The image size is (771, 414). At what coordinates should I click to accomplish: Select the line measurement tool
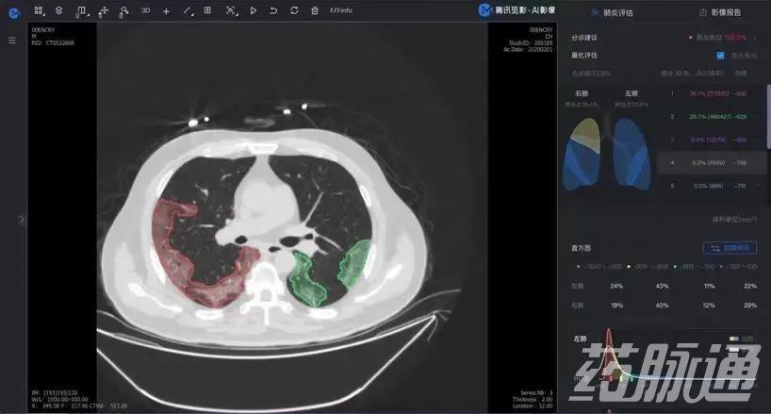pos(188,10)
